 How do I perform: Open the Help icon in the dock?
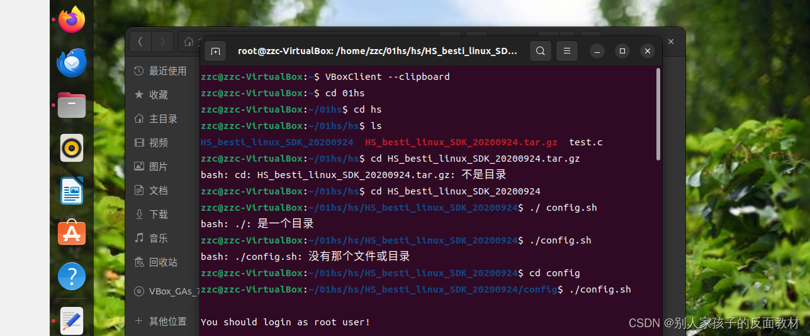tap(72, 276)
